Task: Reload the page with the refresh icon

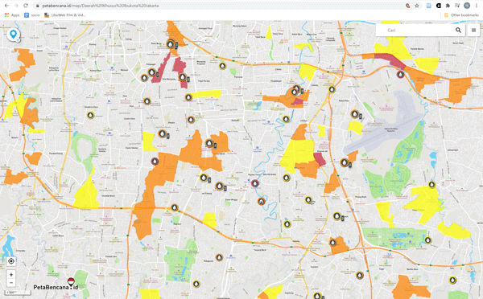Action: (x=26, y=6)
